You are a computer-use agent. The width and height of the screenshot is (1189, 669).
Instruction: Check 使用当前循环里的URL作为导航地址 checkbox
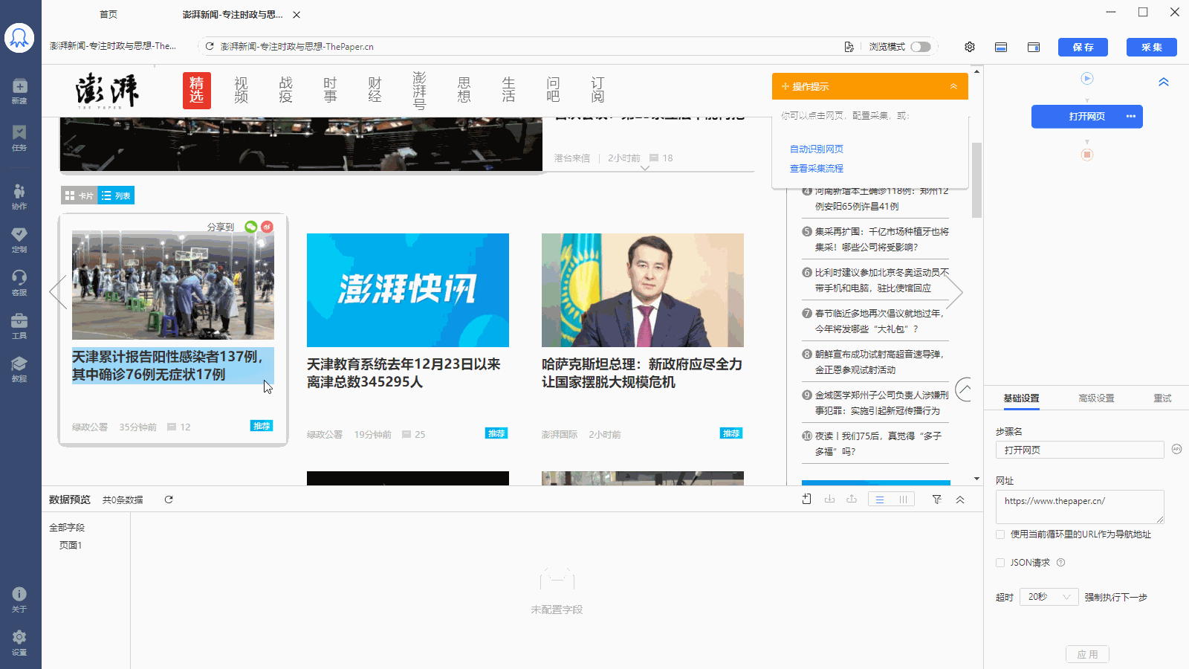click(x=1000, y=534)
